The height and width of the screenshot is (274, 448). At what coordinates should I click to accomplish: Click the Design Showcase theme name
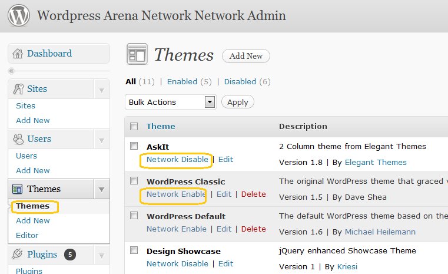[184, 252]
